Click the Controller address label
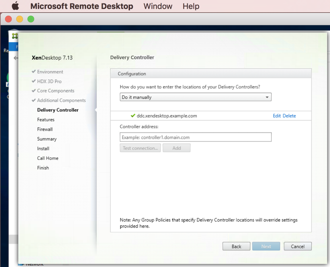Viewport: 330px width, 267px height. coord(139,127)
